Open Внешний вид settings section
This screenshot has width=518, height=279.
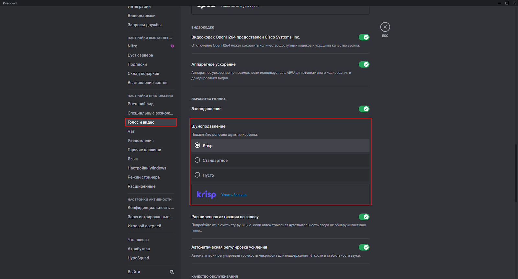(141, 104)
